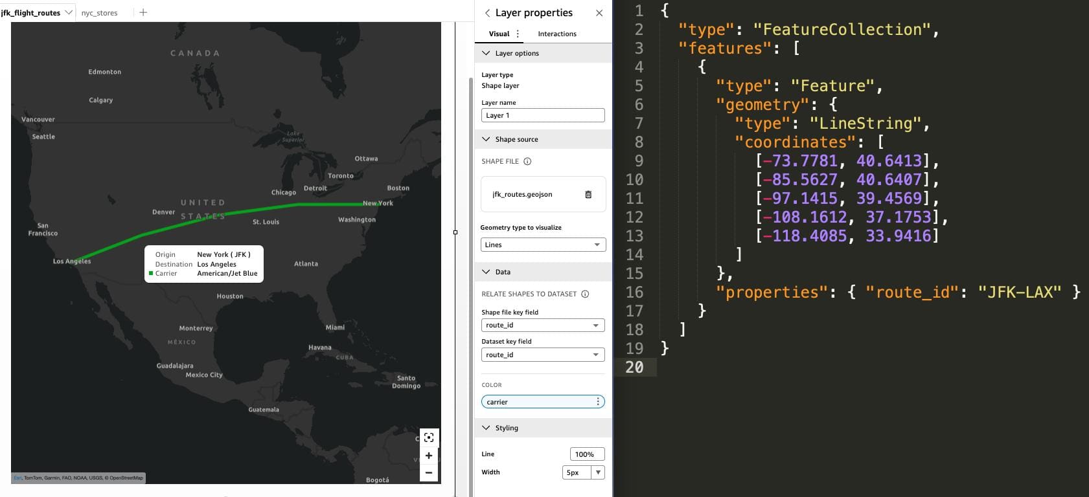The image size is (1089, 497).
Task: Switch to the Interactions tab
Action: pyautogui.click(x=557, y=34)
